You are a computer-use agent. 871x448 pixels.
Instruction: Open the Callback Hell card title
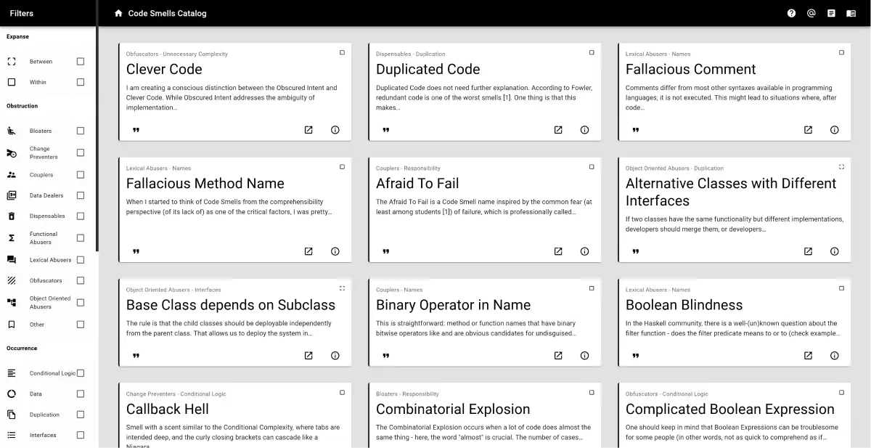[167, 409]
